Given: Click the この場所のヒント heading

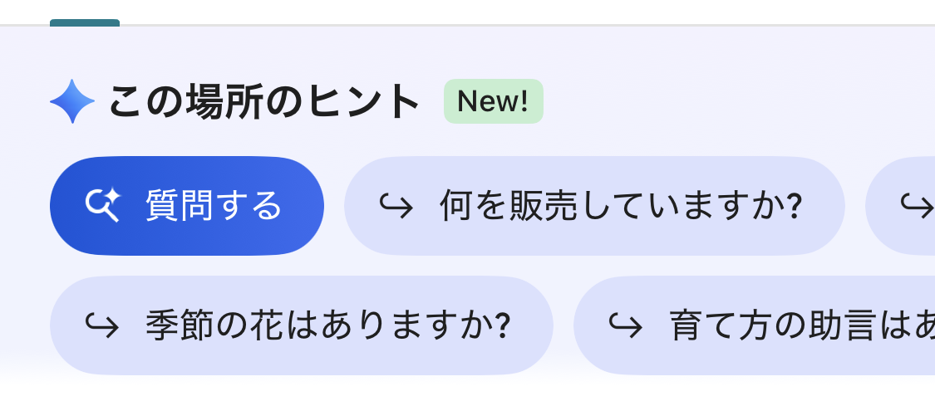Looking at the screenshot, I should 264,101.
